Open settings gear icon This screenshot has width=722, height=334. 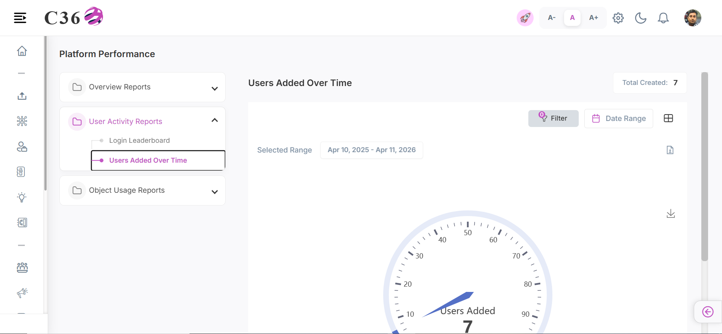pos(618,18)
